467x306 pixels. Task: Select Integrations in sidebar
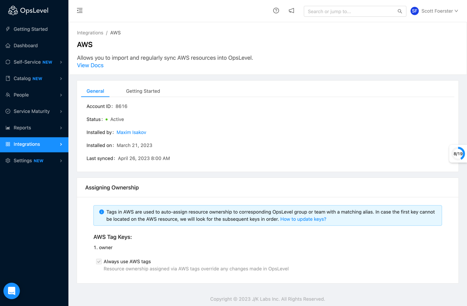coord(34,144)
